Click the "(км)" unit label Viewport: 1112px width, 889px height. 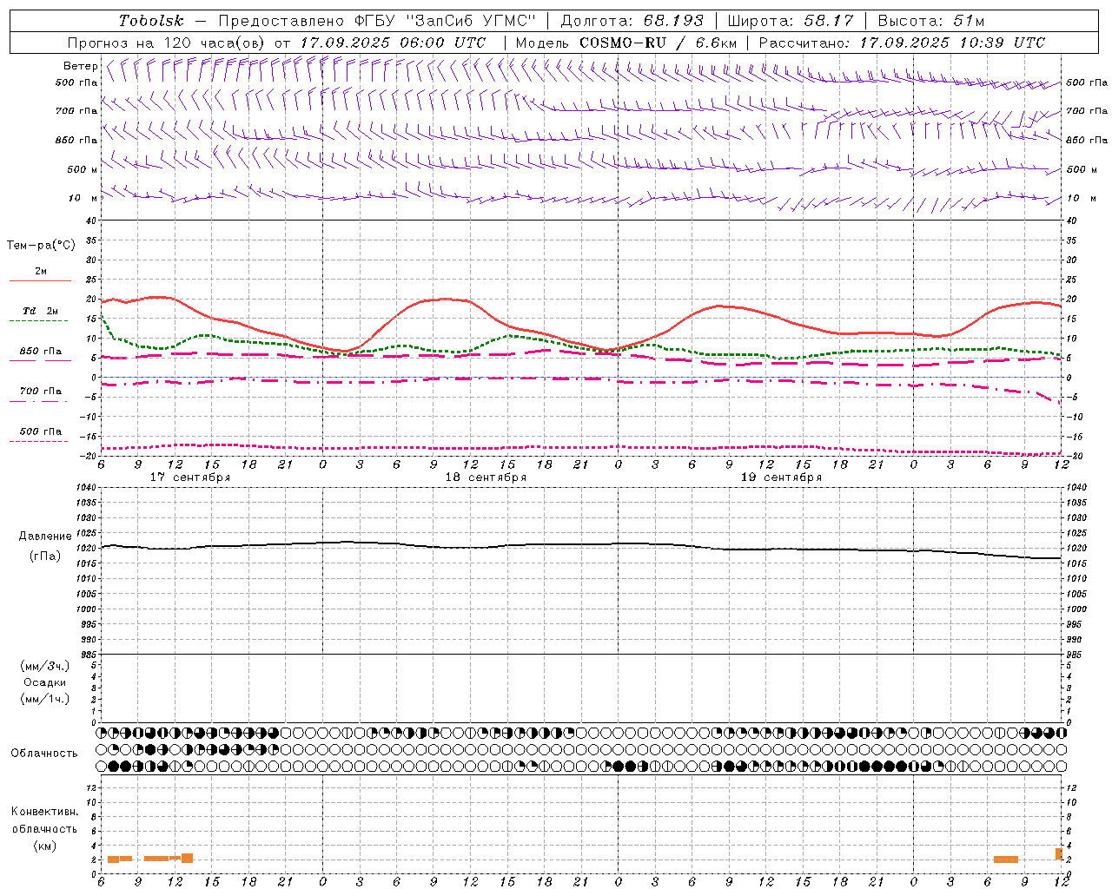[45, 846]
